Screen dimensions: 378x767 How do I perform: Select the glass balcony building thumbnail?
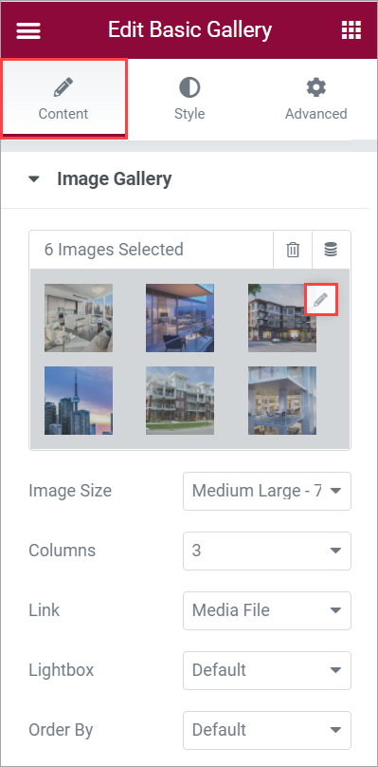[281, 401]
